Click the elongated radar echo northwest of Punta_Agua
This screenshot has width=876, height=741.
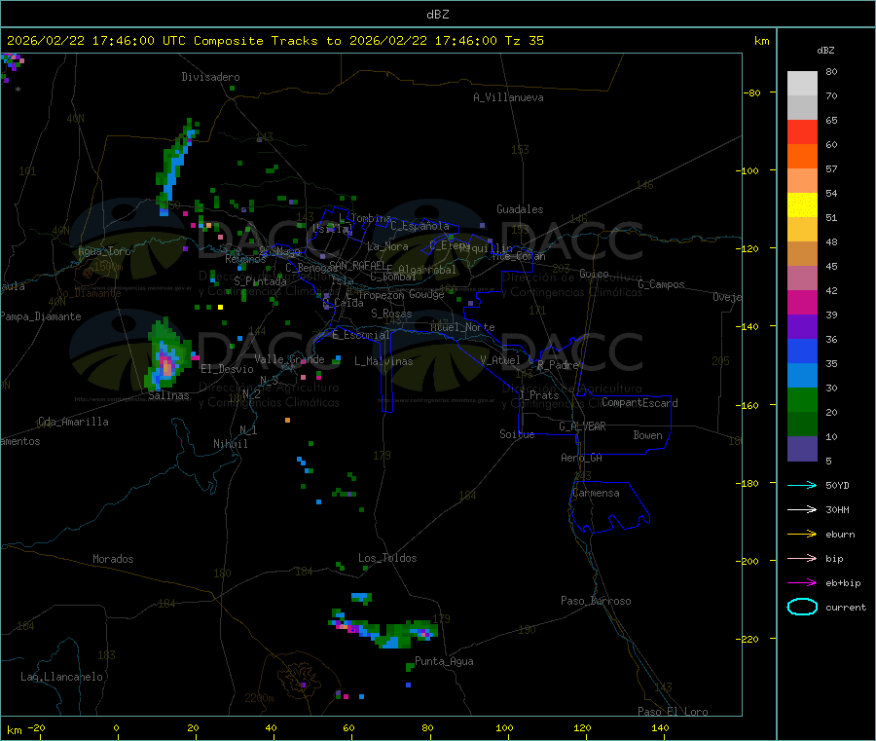385,632
